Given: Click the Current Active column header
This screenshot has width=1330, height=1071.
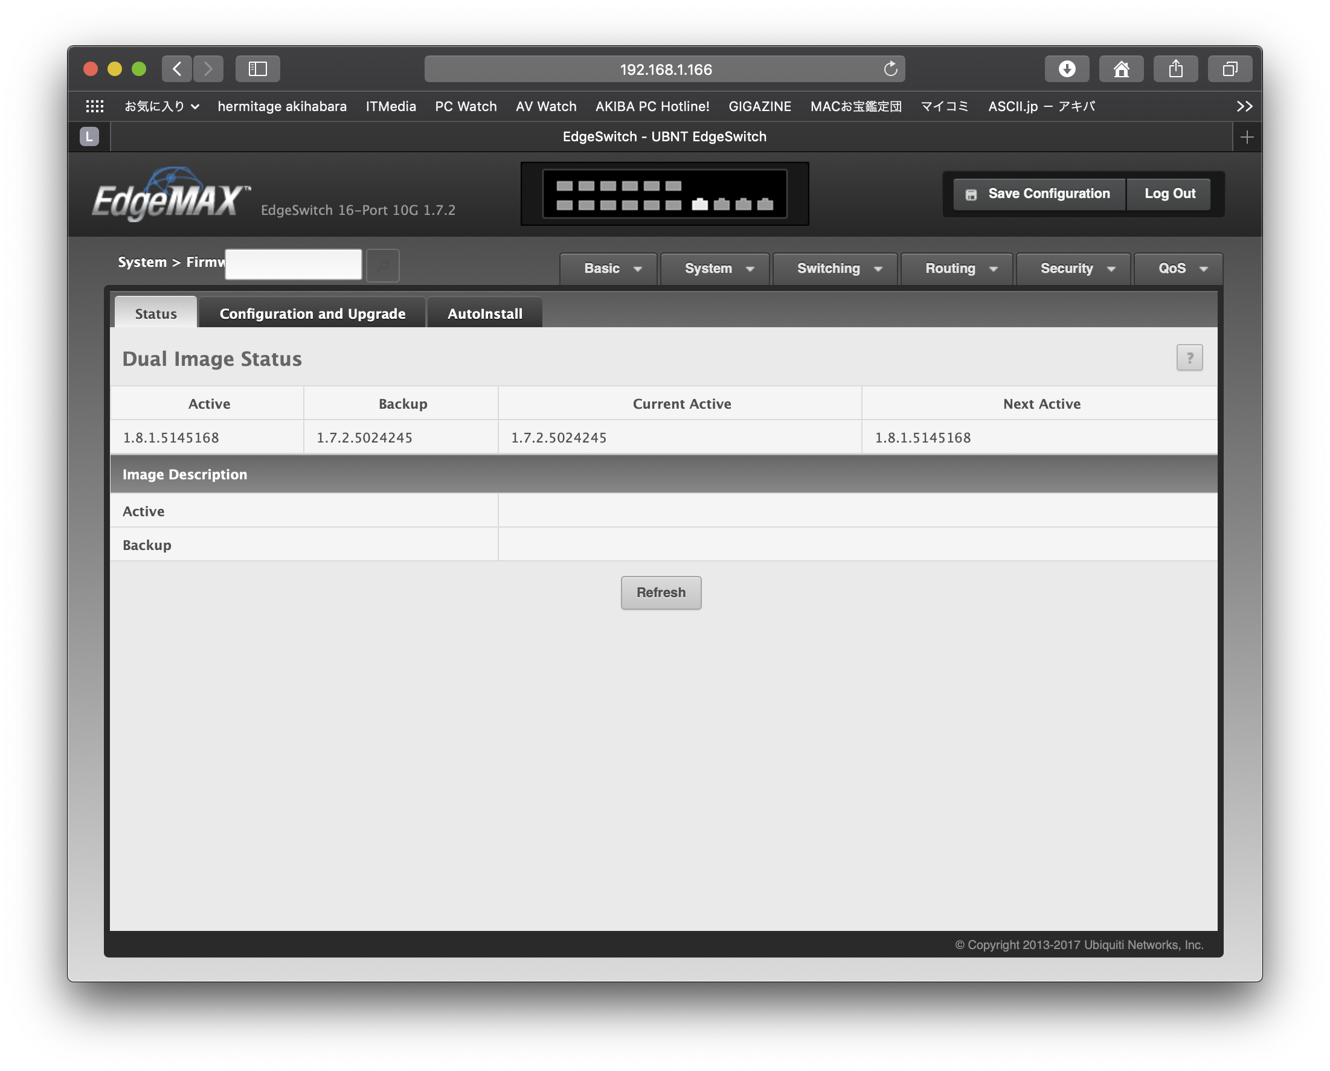Looking at the screenshot, I should [x=681, y=403].
